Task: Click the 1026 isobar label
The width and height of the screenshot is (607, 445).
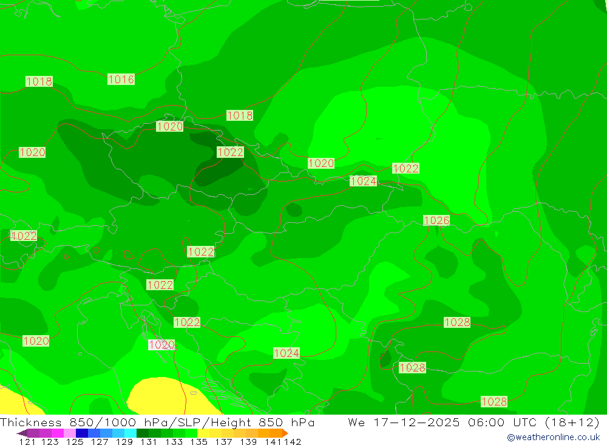Action: tap(436, 220)
